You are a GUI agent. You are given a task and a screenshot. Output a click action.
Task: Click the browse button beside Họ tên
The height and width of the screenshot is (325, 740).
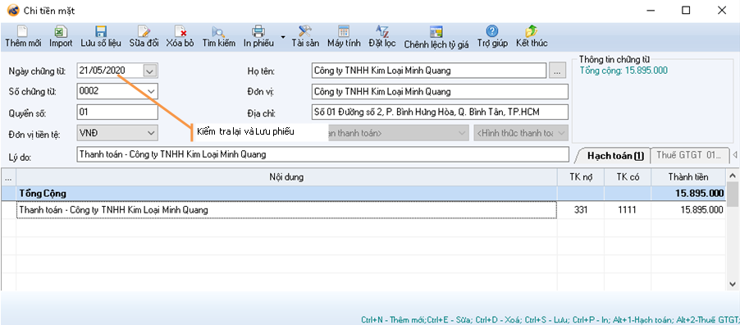point(557,71)
